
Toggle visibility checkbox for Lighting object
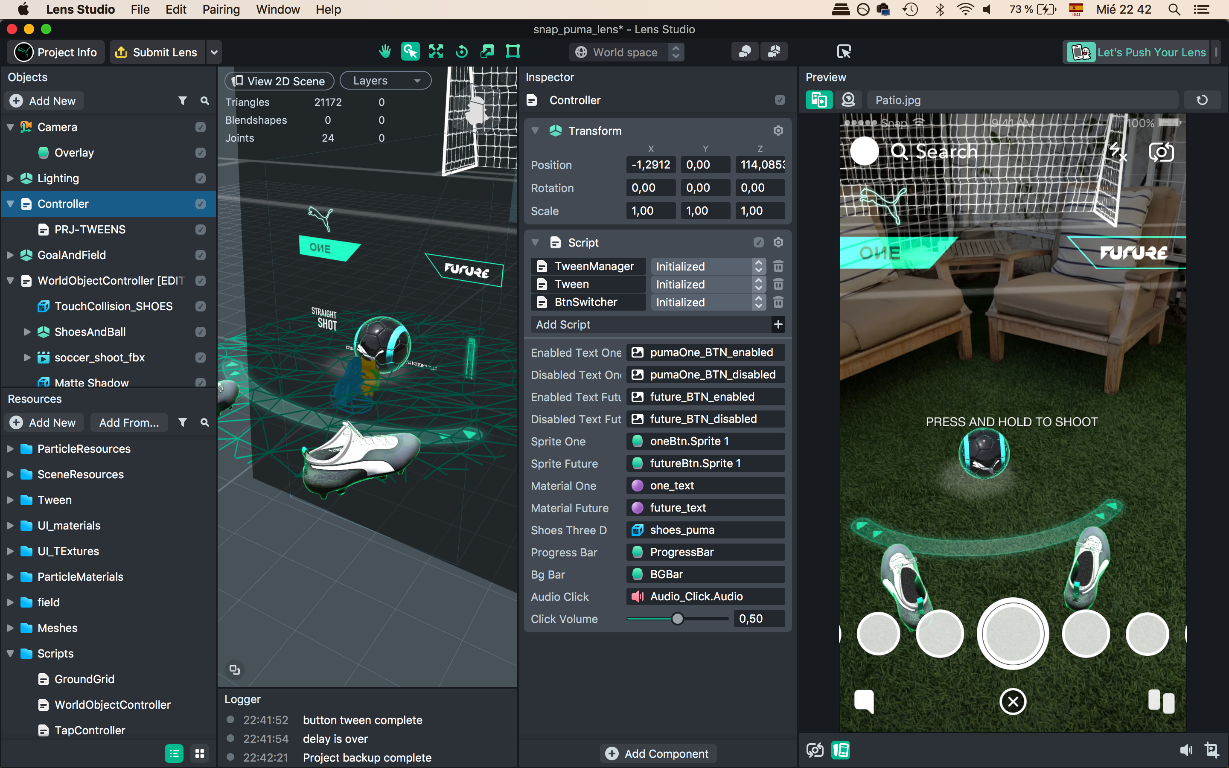pyautogui.click(x=201, y=178)
